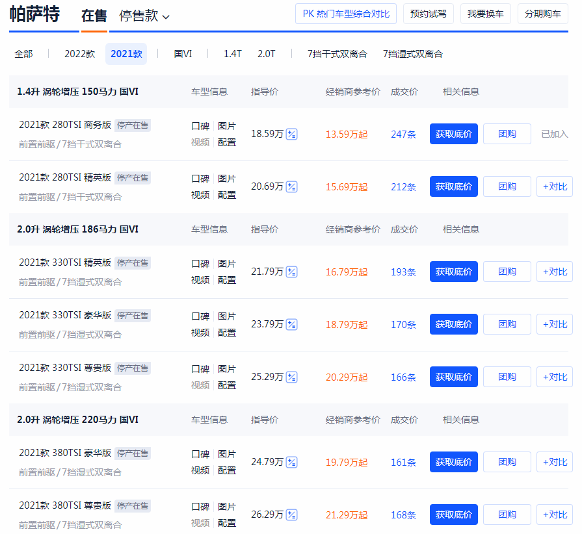Open 配置 for 330TSI 豪华版
582x534 pixels.
[227, 333]
